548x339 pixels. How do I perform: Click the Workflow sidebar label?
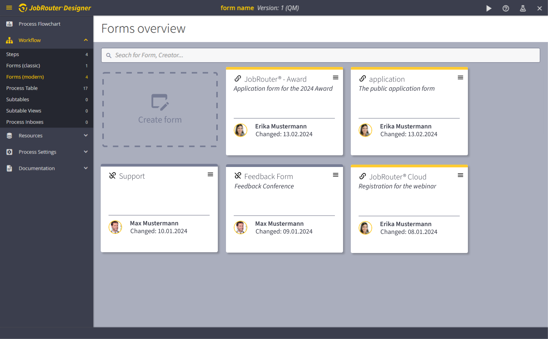click(30, 40)
